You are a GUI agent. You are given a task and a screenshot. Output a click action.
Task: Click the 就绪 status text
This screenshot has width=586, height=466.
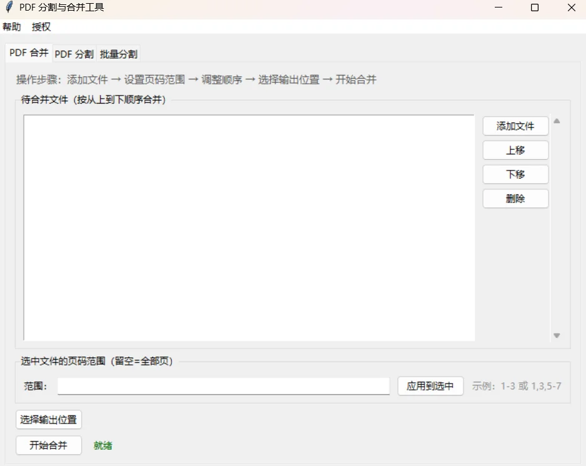103,445
